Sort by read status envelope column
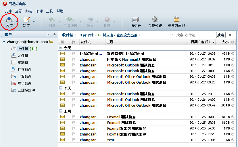The height and width of the screenshot is (147, 238). coord(62,42)
